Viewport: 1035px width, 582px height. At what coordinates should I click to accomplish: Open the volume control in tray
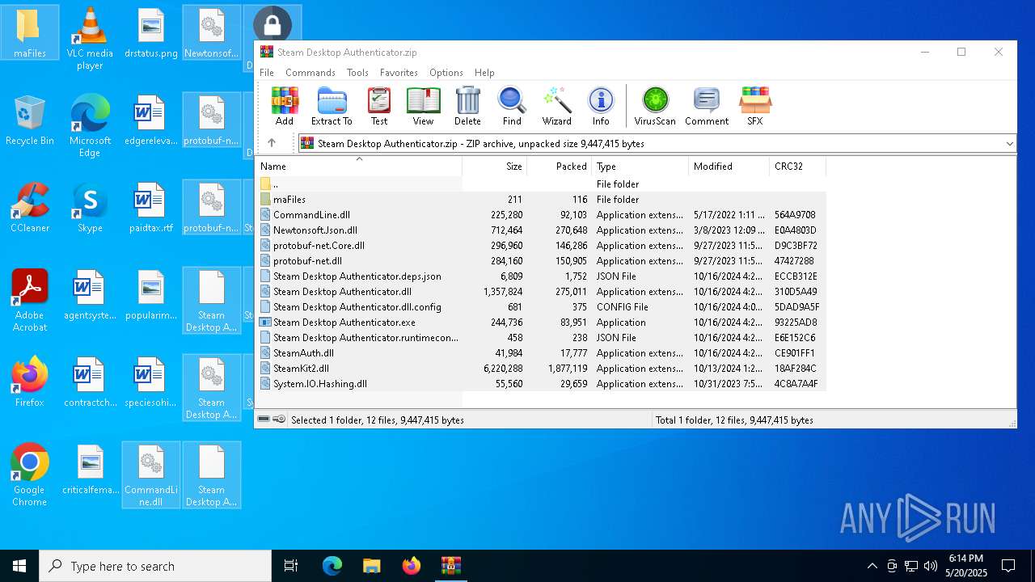[931, 566]
